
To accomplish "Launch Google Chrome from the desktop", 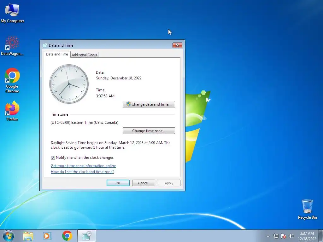I will click(x=12, y=80).
